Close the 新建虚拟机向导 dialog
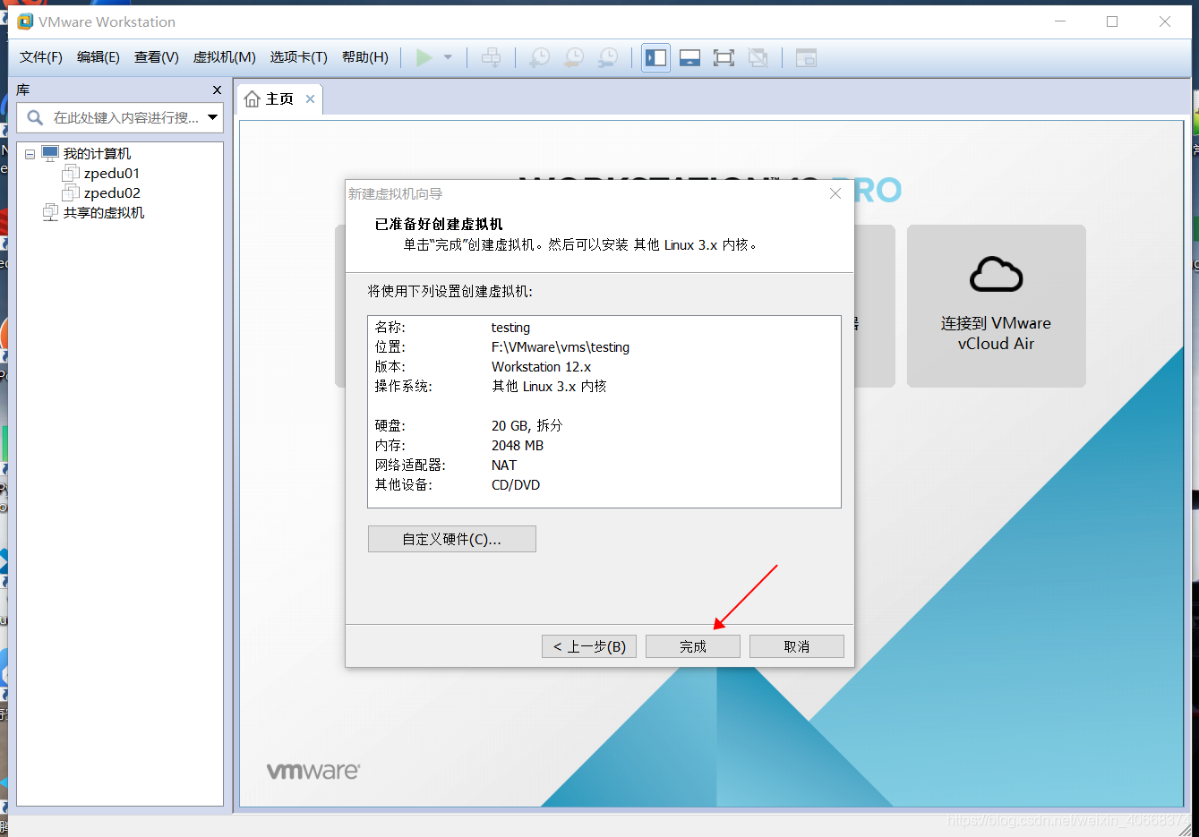 click(835, 193)
